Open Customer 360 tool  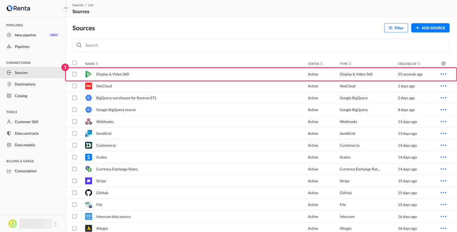(33, 122)
